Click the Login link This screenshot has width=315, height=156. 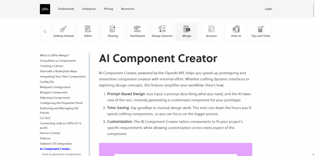click(268, 9)
